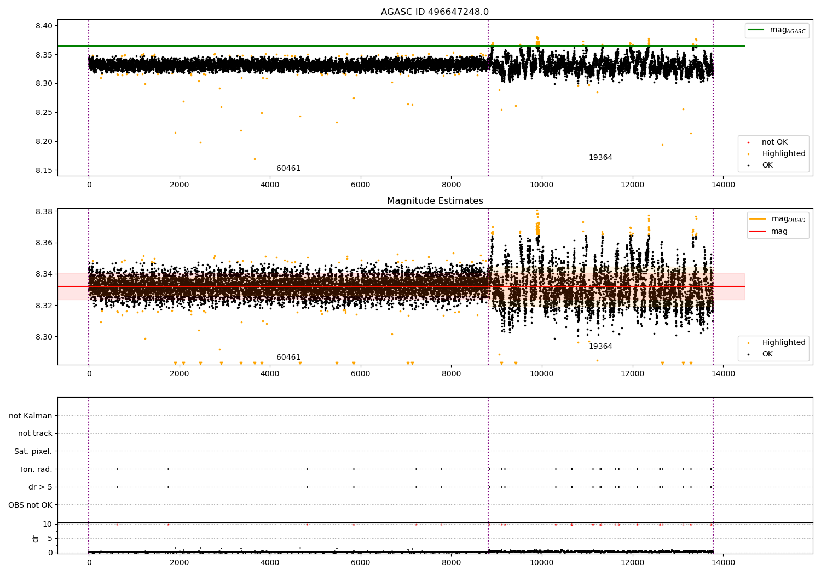Click the '19364' obsid label in top plot
The image size is (821, 575).
pyautogui.click(x=600, y=158)
